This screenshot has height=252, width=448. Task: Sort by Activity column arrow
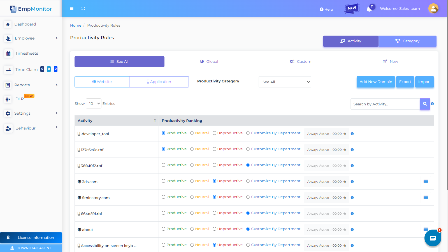(155, 121)
